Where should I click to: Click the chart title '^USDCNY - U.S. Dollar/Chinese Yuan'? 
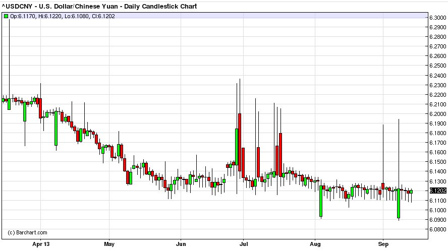[60, 6]
